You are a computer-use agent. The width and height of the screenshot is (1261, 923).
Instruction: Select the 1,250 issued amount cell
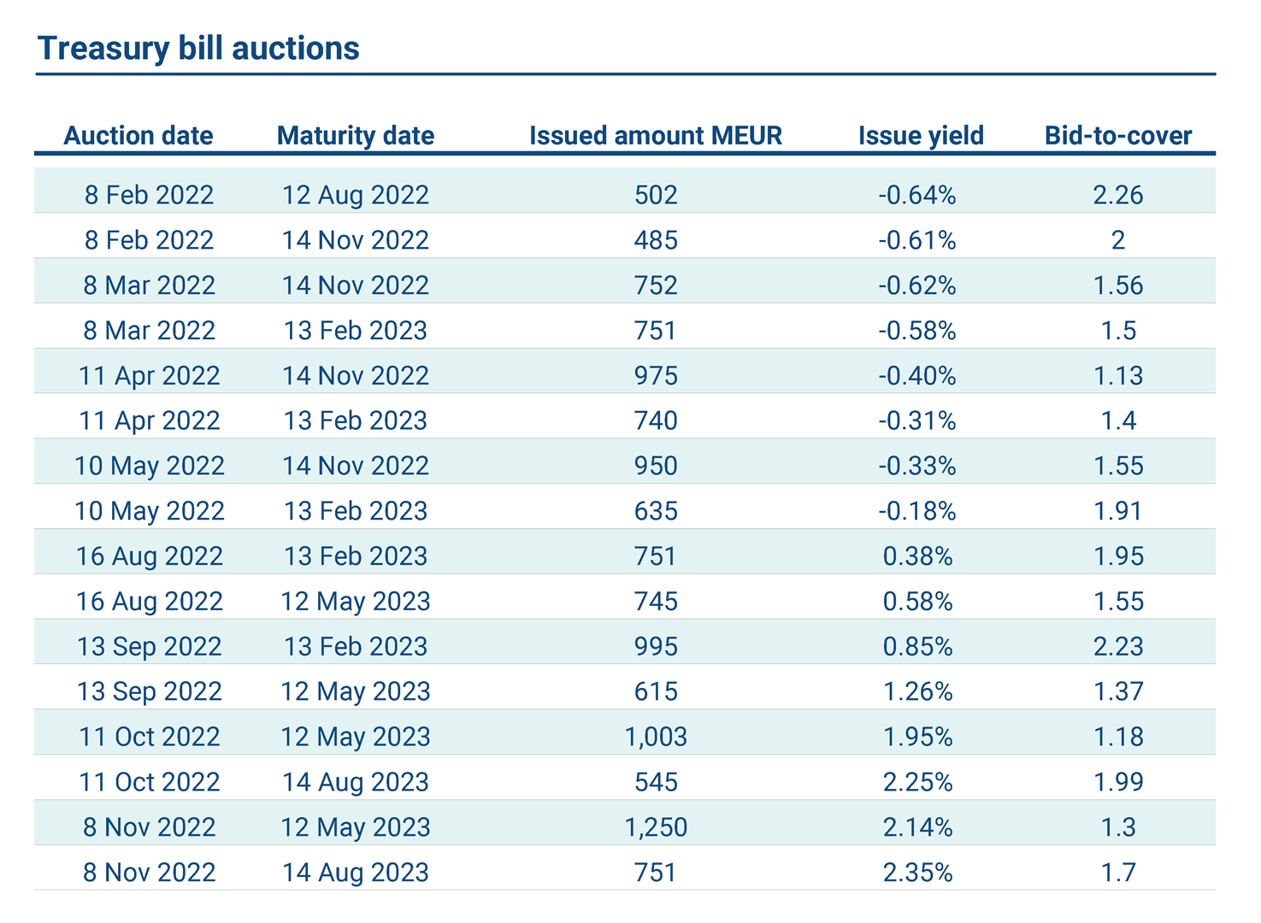pyautogui.click(x=656, y=827)
